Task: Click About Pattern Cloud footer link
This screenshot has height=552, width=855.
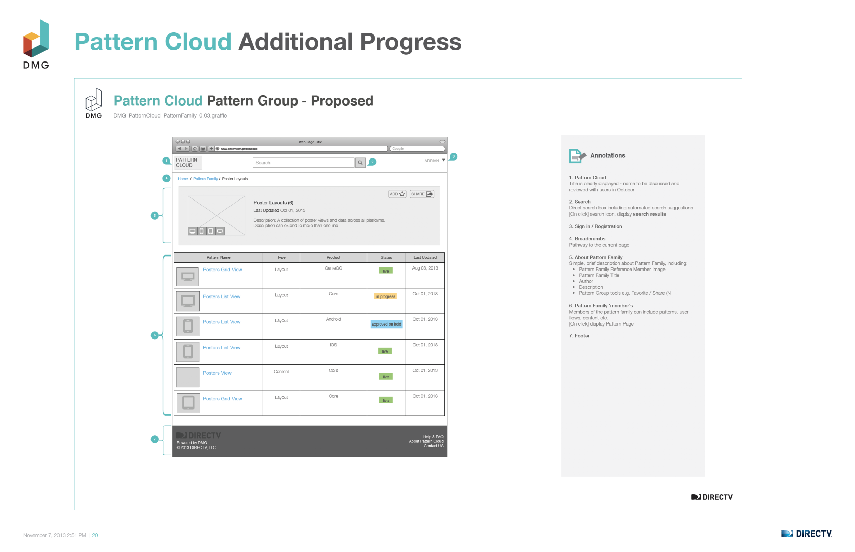Action: pos(426,441)
